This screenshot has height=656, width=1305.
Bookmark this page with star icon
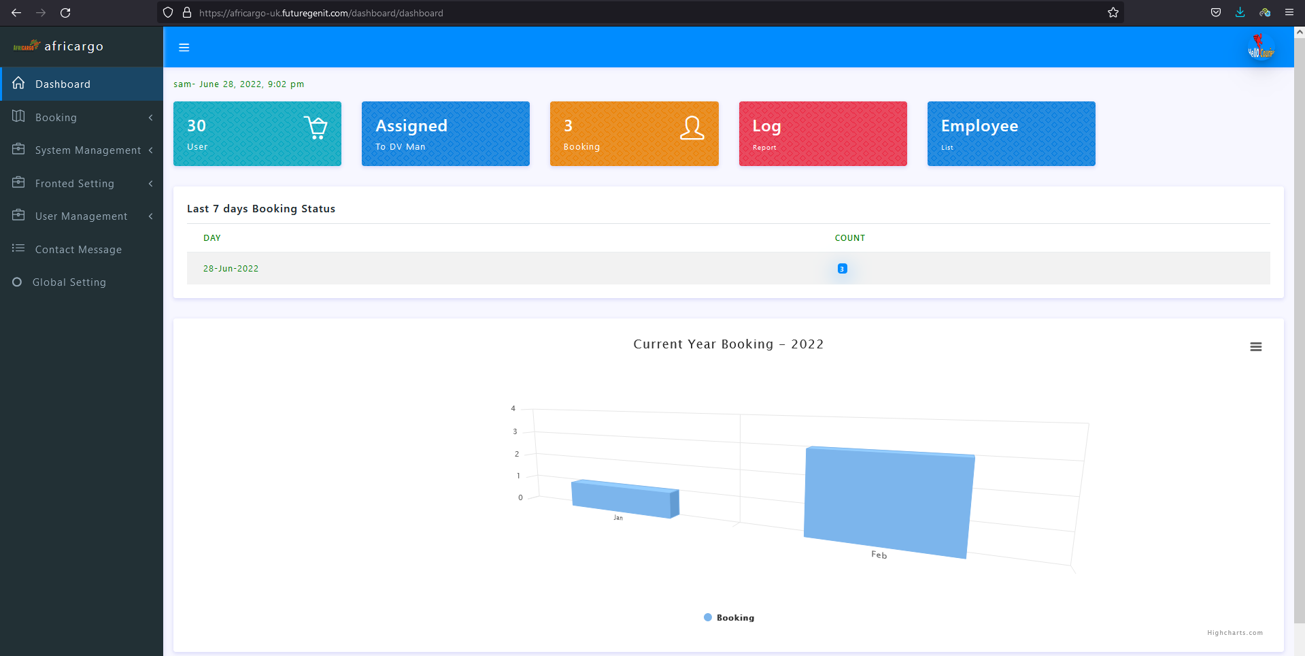(1113, 13)
